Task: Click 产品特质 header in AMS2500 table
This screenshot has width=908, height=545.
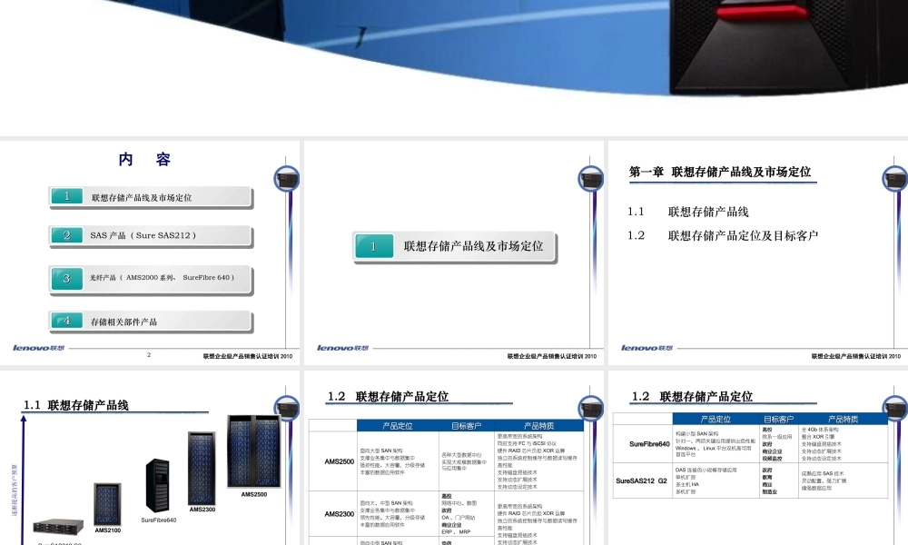Action: (x=538, y=426)
